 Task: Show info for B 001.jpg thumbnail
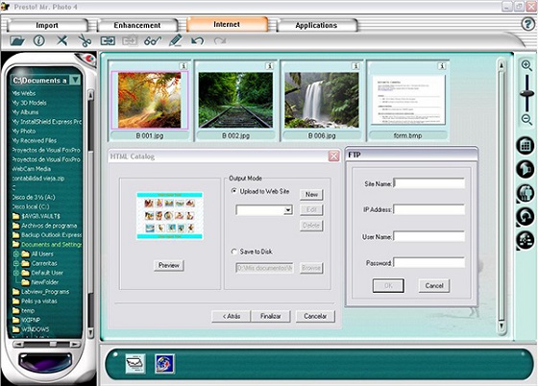pyautogui.click(x=183, y=66)
